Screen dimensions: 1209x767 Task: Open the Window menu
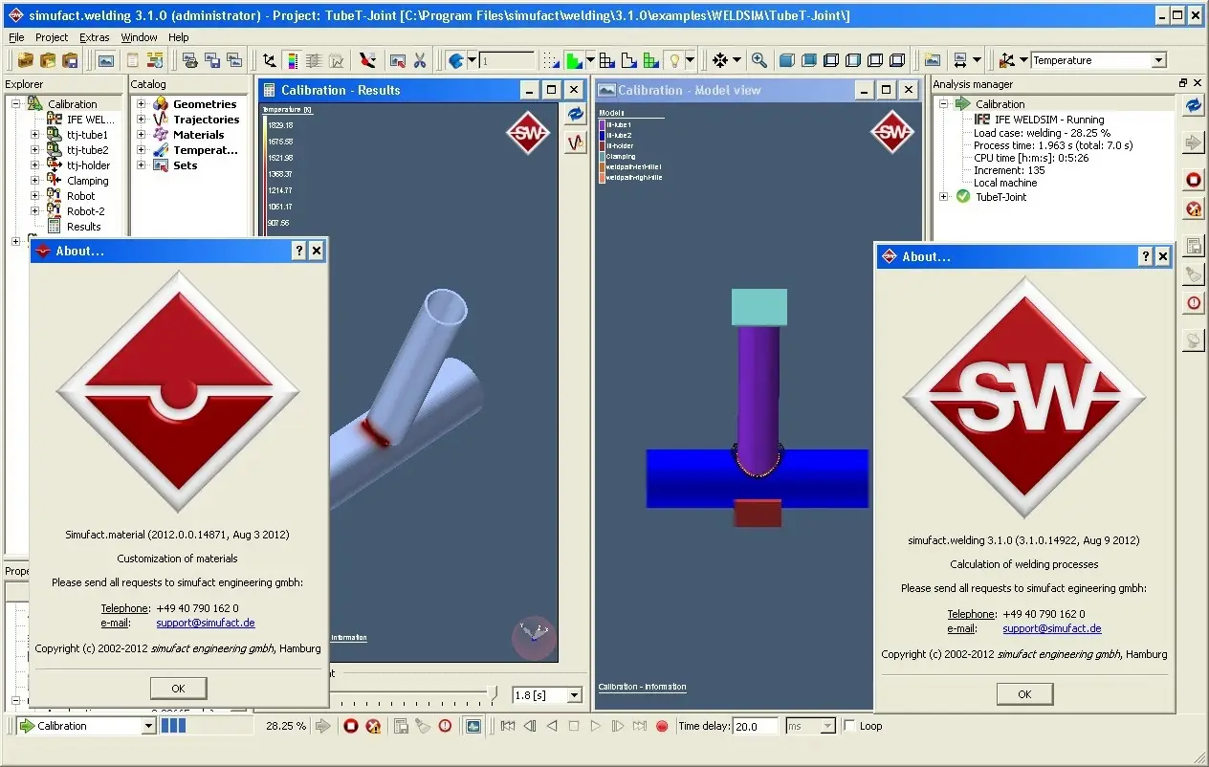point(140,37)
